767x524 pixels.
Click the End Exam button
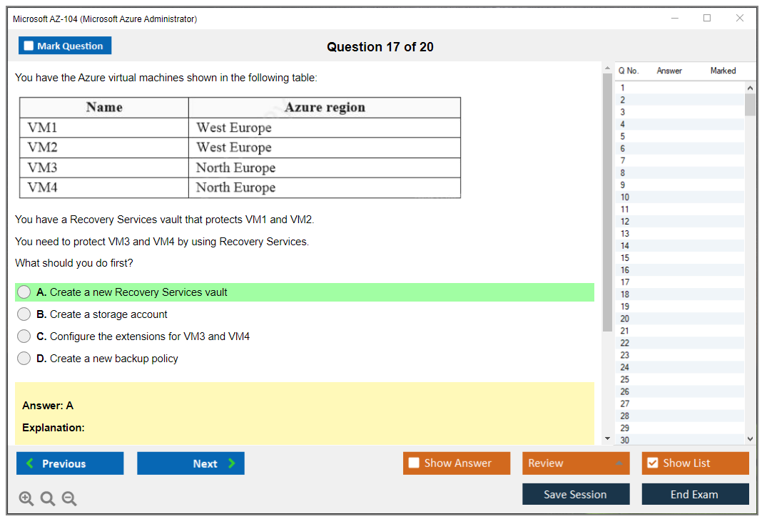[695, 494]
